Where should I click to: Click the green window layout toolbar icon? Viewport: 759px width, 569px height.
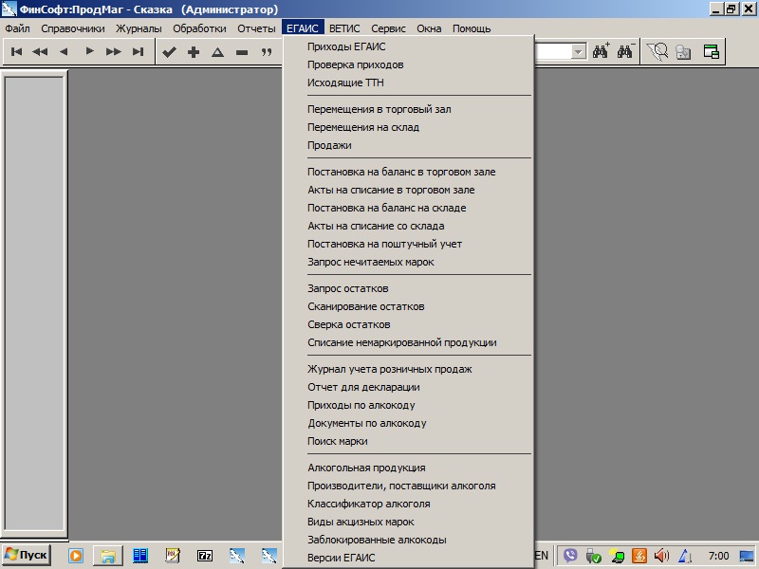pyautogui.click(x=711, y=51)
